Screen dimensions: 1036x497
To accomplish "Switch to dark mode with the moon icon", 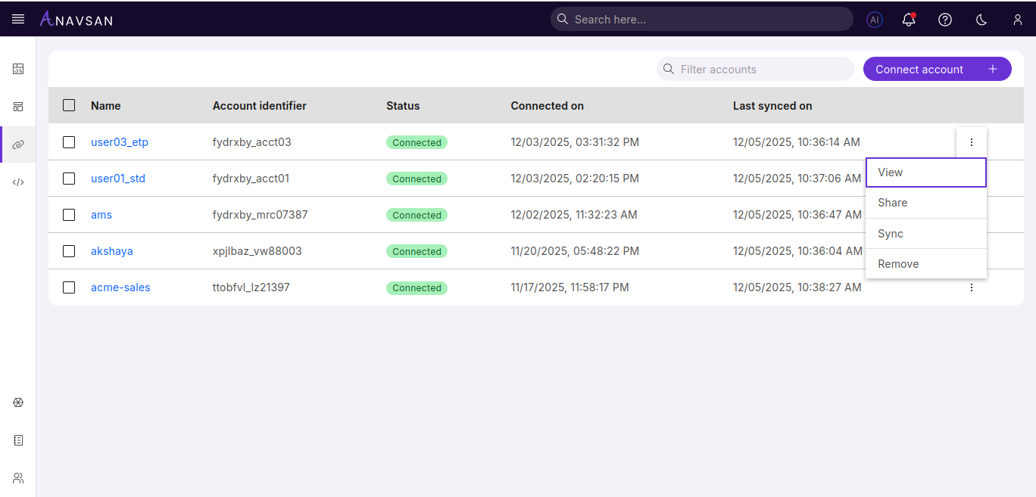I will [981, 20].
